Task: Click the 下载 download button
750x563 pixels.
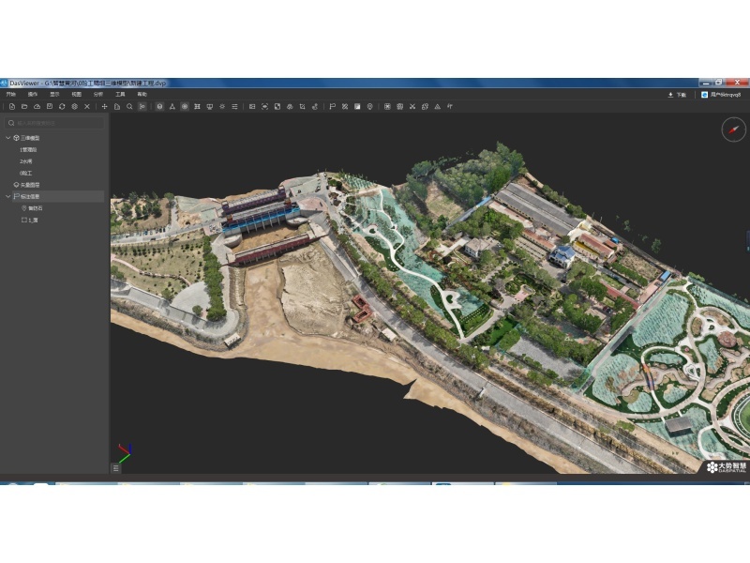Action: pyautogui.click(x=676, y=95)
